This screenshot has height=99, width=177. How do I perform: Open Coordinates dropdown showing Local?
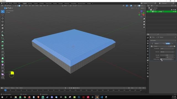click(167, 49)
